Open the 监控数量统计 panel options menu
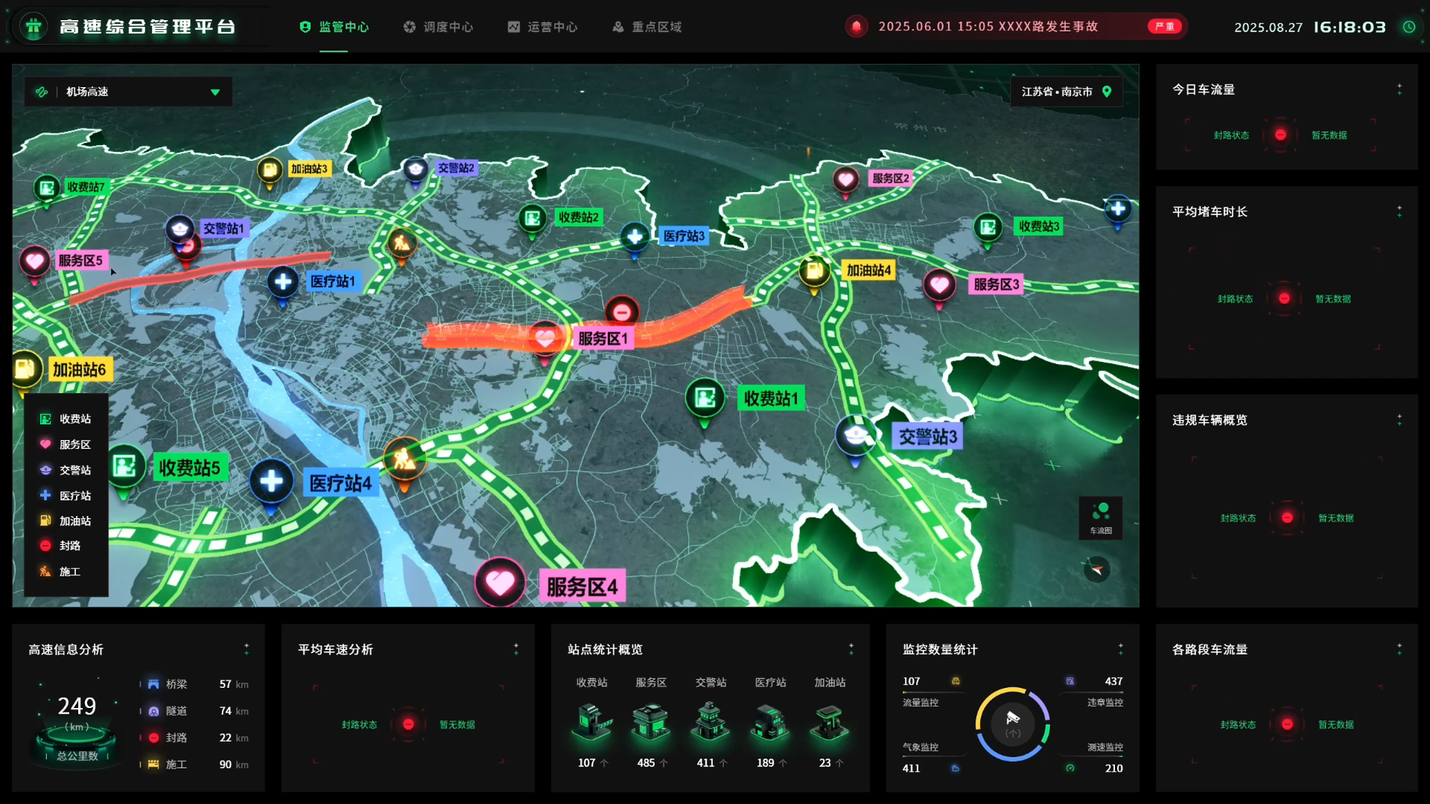1430x804 pixels. (x=1121, y=649)
